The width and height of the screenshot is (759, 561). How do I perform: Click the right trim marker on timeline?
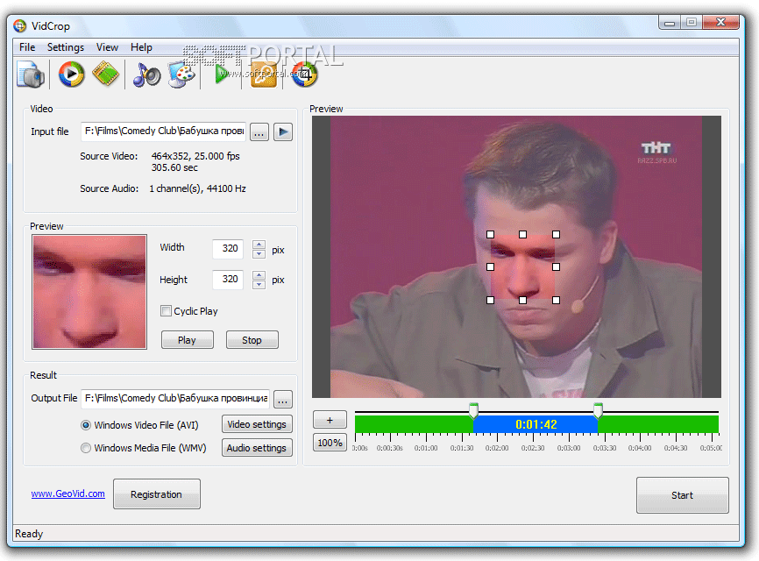click(x=598, y=410)
